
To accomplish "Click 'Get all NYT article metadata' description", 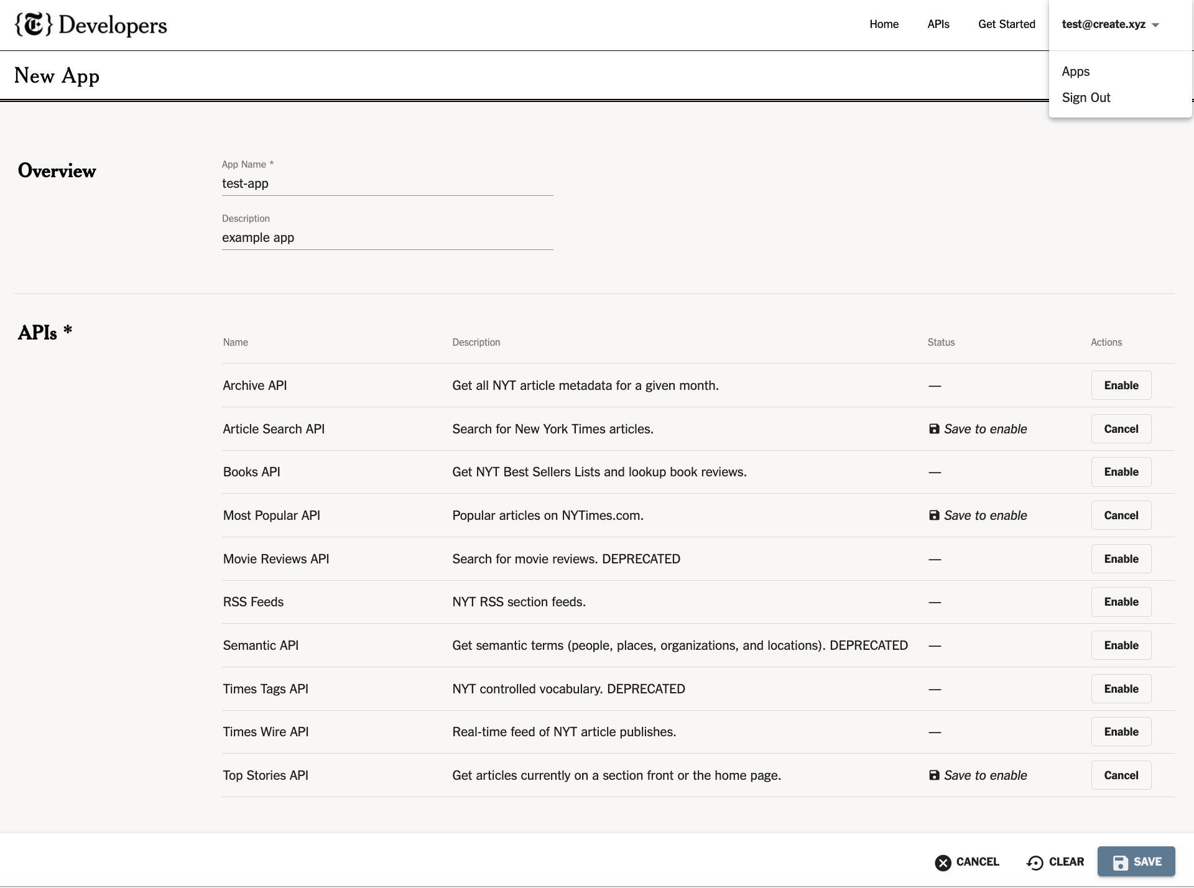I will 585,386.
